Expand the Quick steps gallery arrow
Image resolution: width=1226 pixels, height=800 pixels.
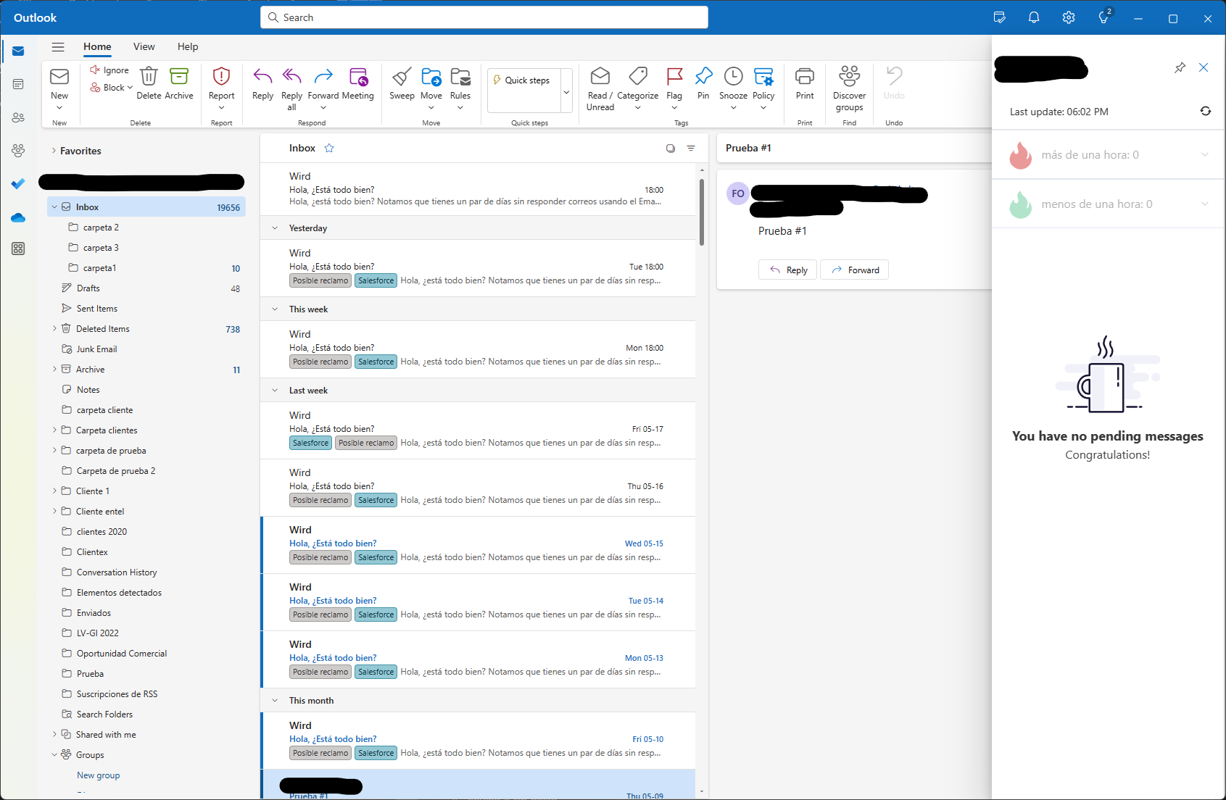click(x=567, y=91)
